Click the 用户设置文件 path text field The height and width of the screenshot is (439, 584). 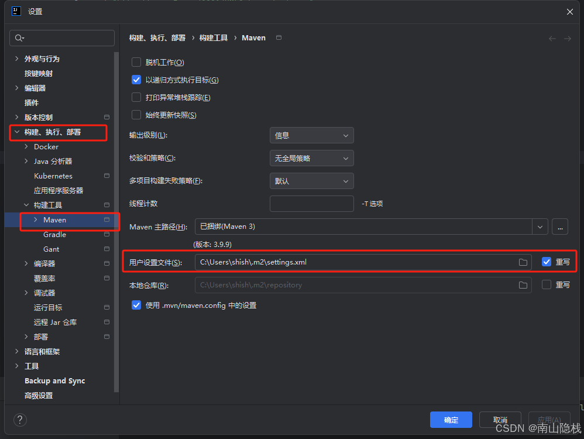(x=363, y=262)
